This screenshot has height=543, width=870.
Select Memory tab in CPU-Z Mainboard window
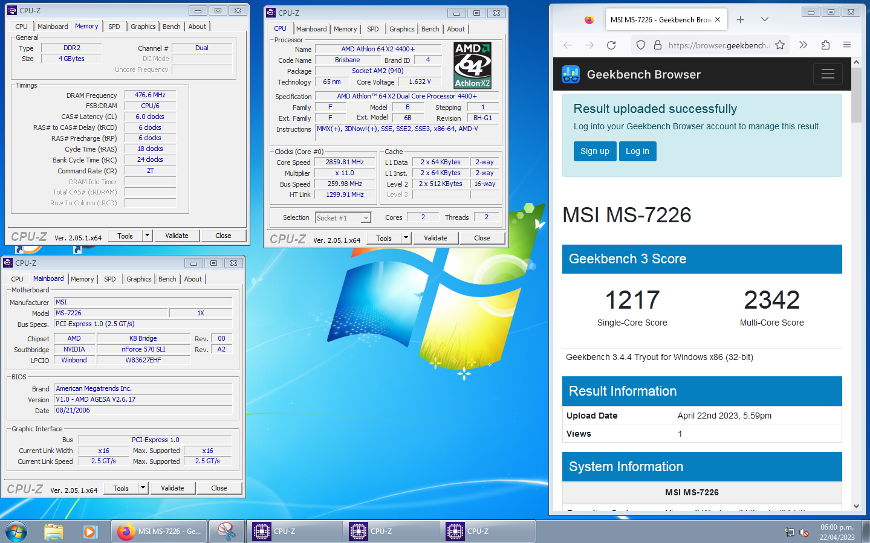click(82, 279)
